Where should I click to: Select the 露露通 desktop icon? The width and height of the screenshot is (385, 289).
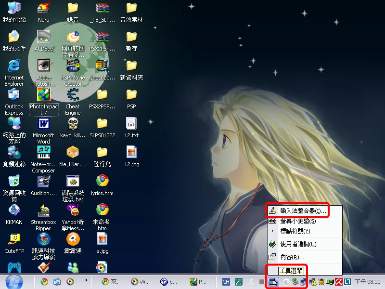click(73, 244)
